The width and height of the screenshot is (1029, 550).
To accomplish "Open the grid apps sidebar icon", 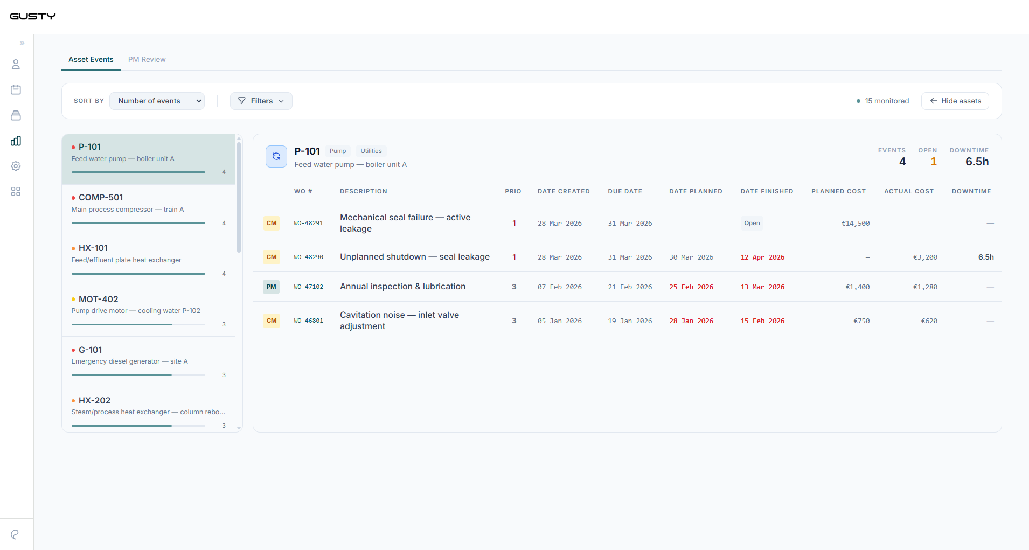I will click(16, 191).
